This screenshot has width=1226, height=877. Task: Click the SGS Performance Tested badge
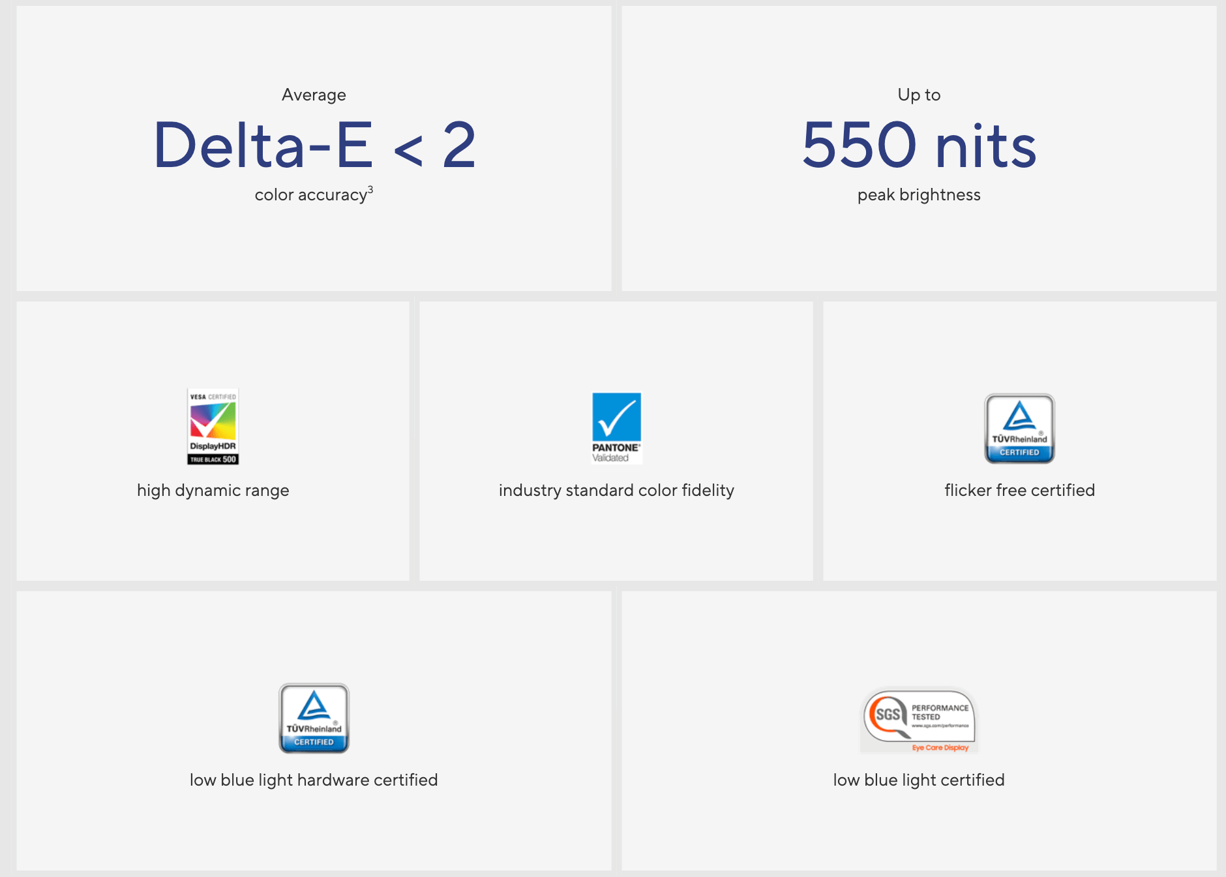(919, 720)
